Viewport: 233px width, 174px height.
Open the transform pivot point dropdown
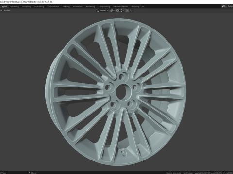coord(112,11)
